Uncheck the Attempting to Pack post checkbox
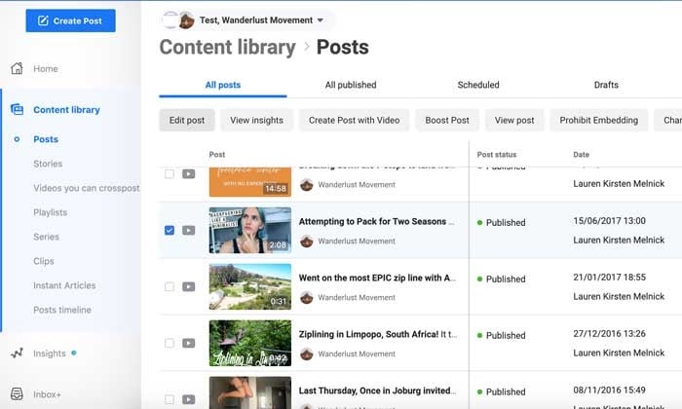This screenshot has height=409, width=682. (170, 230)
